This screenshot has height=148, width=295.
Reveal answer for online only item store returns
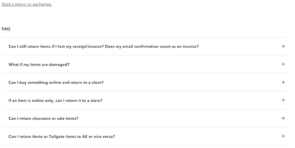point(144,101)
